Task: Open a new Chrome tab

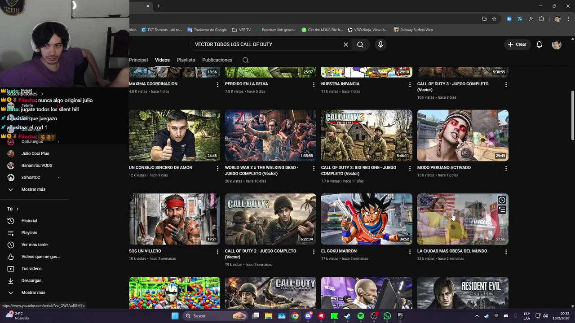Action: pos(159,6)
